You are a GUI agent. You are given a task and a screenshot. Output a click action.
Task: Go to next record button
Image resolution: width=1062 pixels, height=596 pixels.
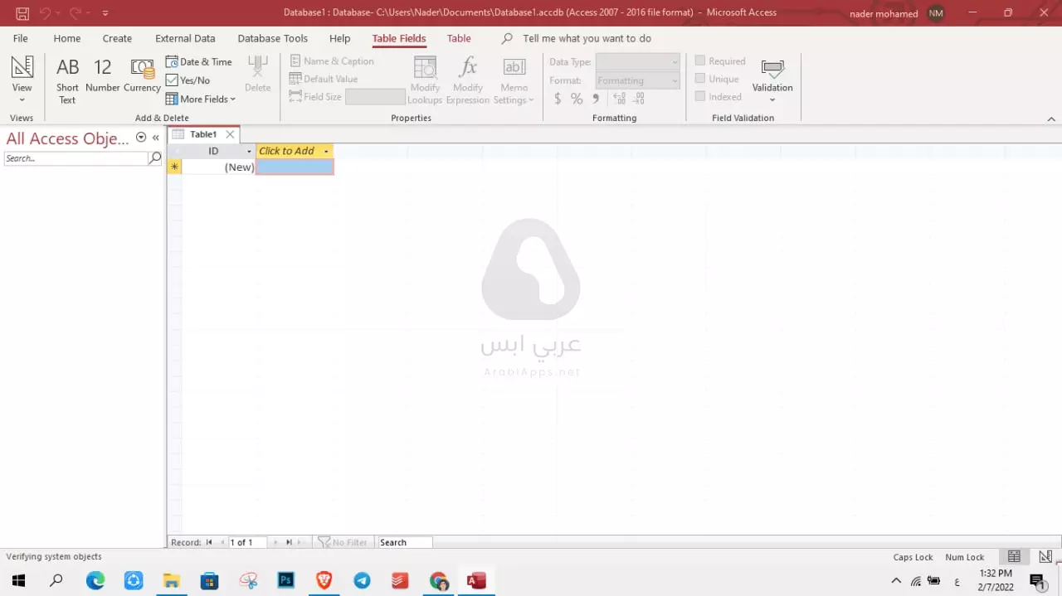click(x=275, y=542)
